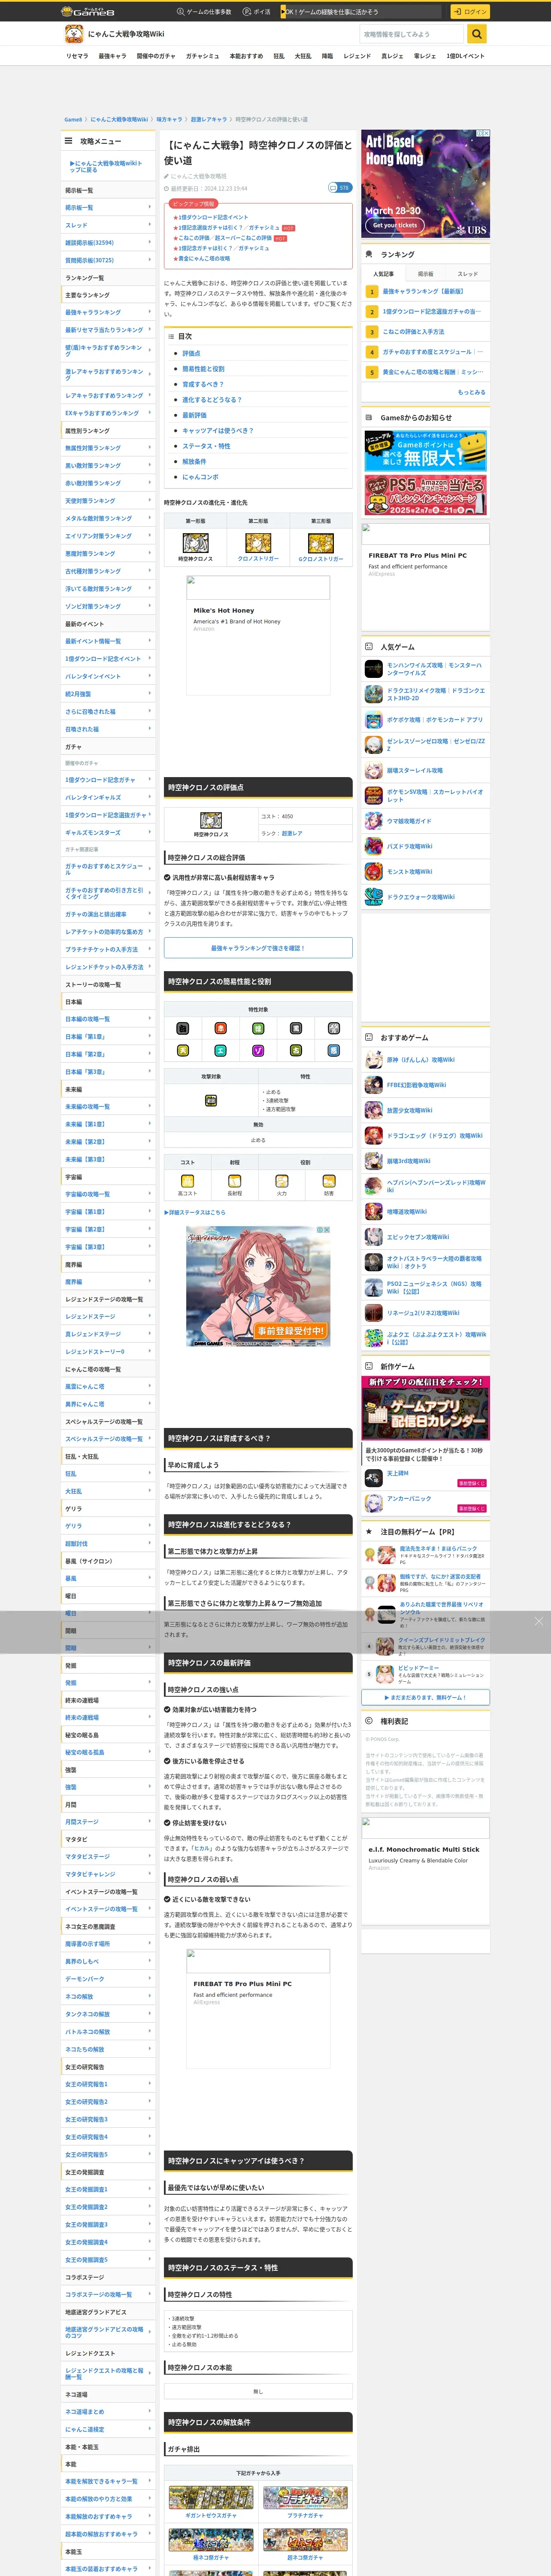This screenshot has width=551, height=2576.
Task: Close the anime game ad via its X
Action: click(x=327, y=1230)
